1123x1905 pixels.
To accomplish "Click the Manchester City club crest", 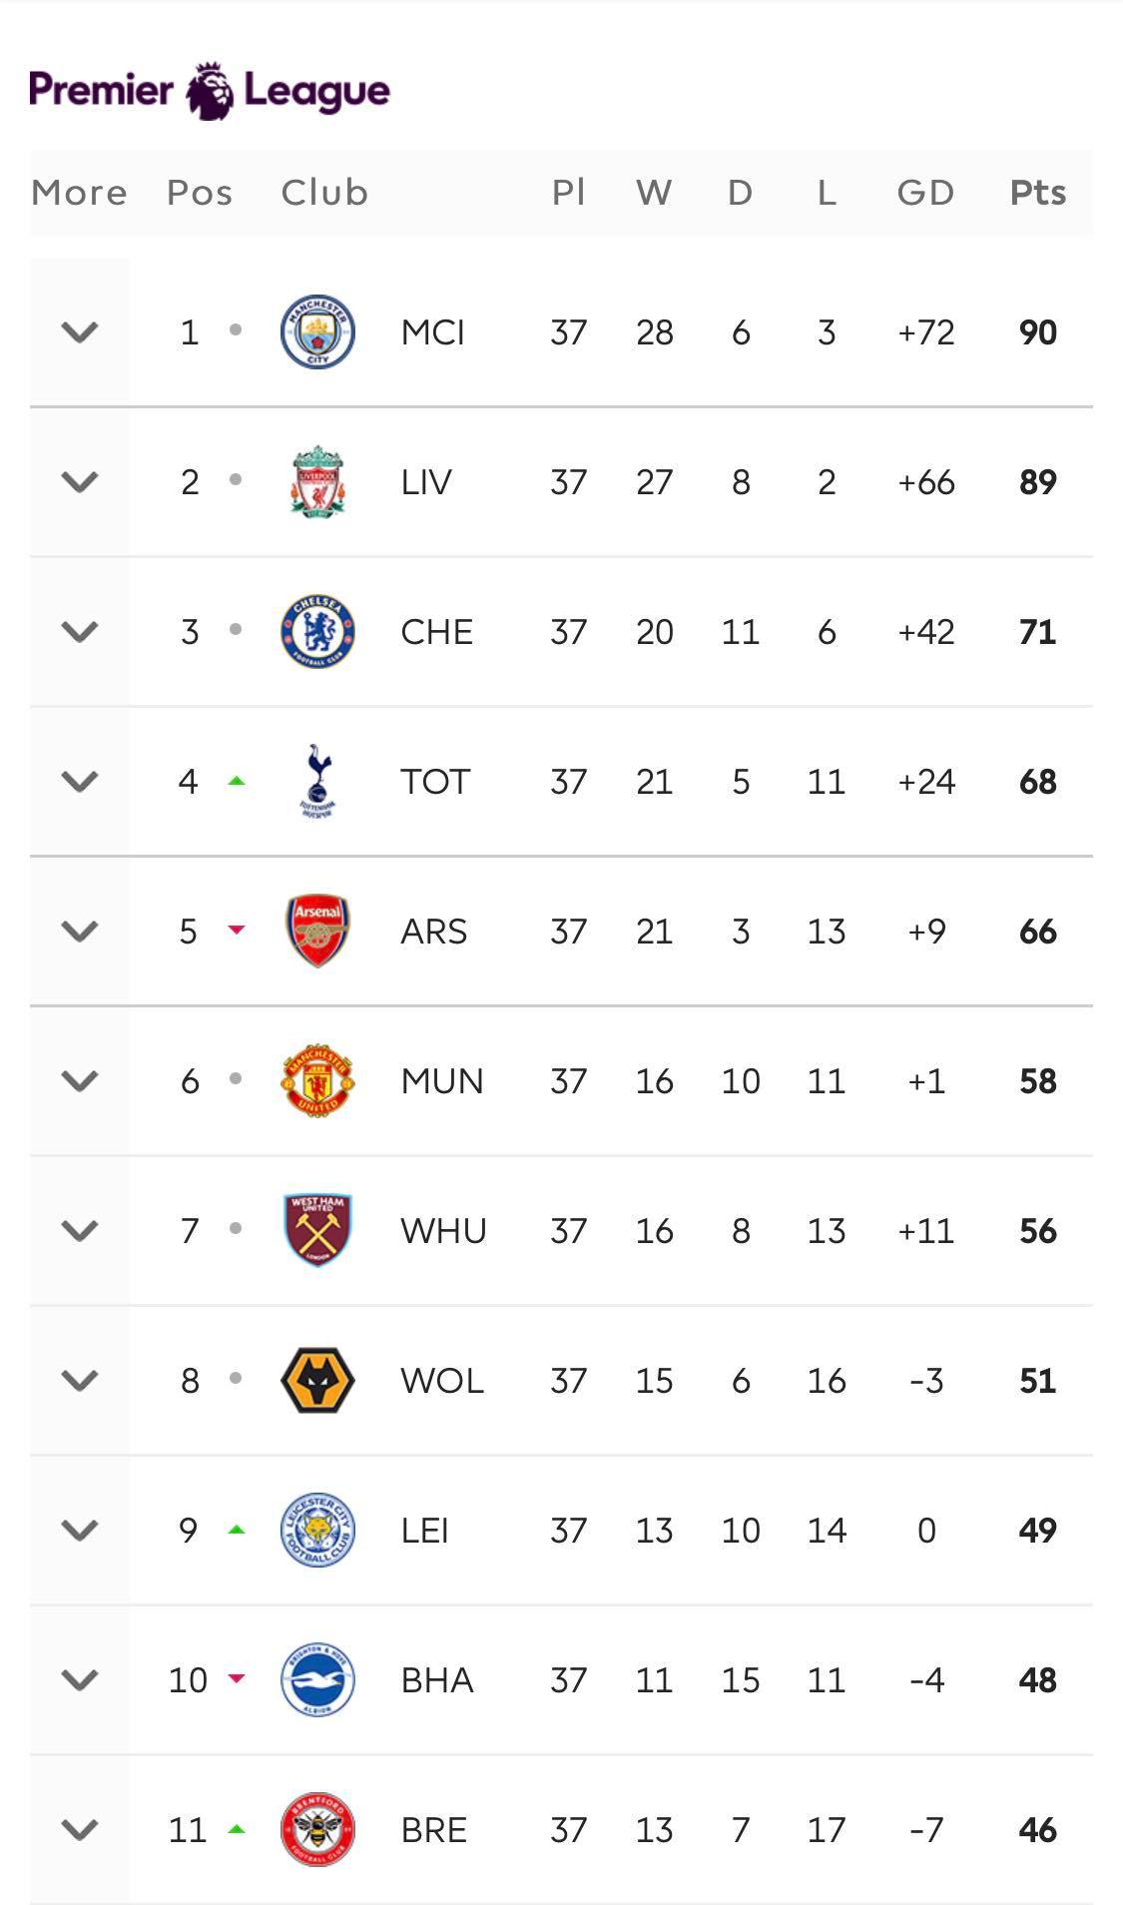I will (x=317, y=331).
